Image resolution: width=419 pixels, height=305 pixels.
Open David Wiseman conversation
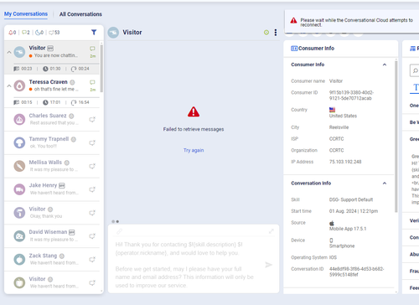point(52,236)
